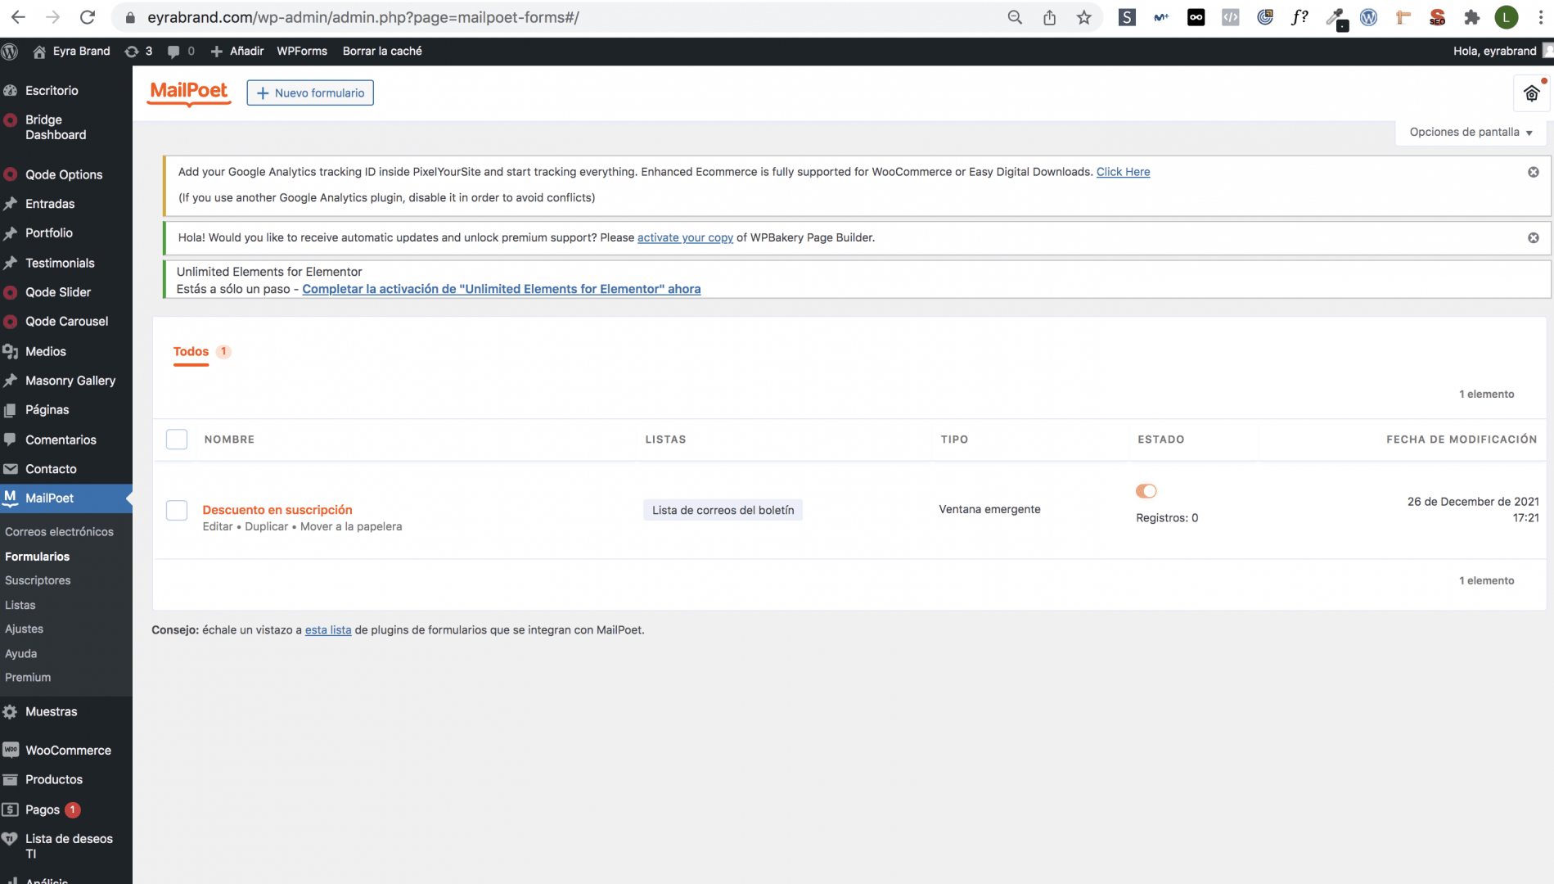Image resolution: width=1554 pixels, height=884 pixels.
Task: Click Nuevo formulario button
Action: click(x=310, y=92)
